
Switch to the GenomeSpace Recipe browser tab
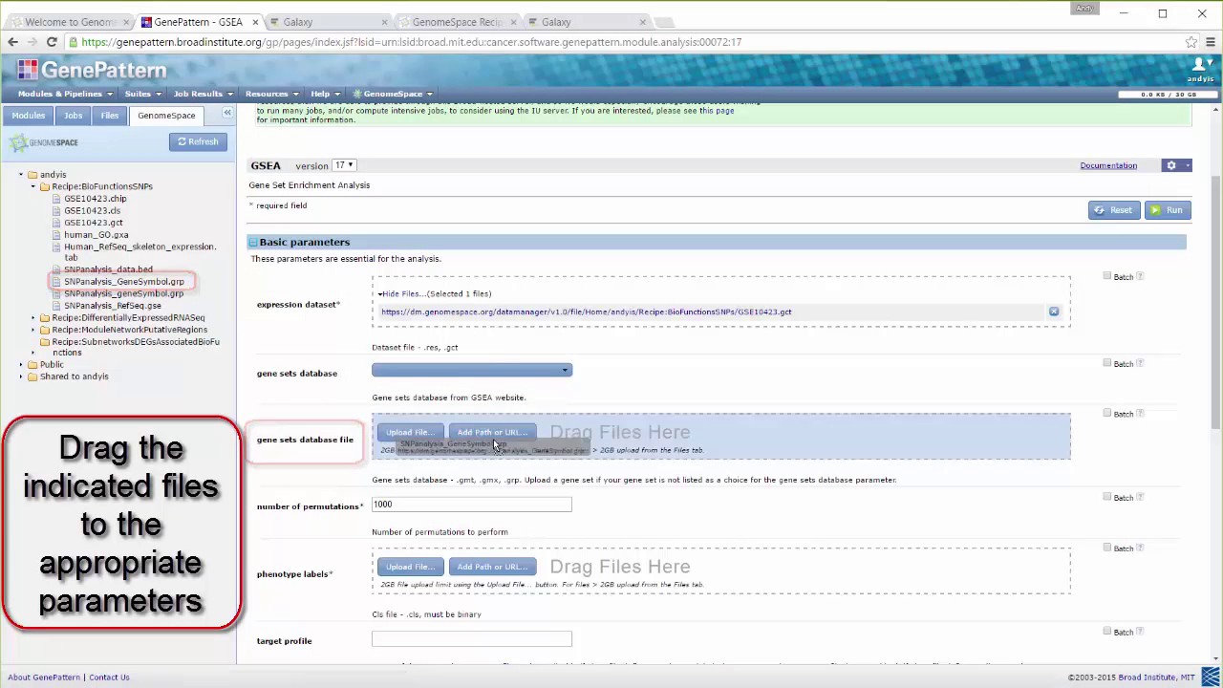[457, 22]
